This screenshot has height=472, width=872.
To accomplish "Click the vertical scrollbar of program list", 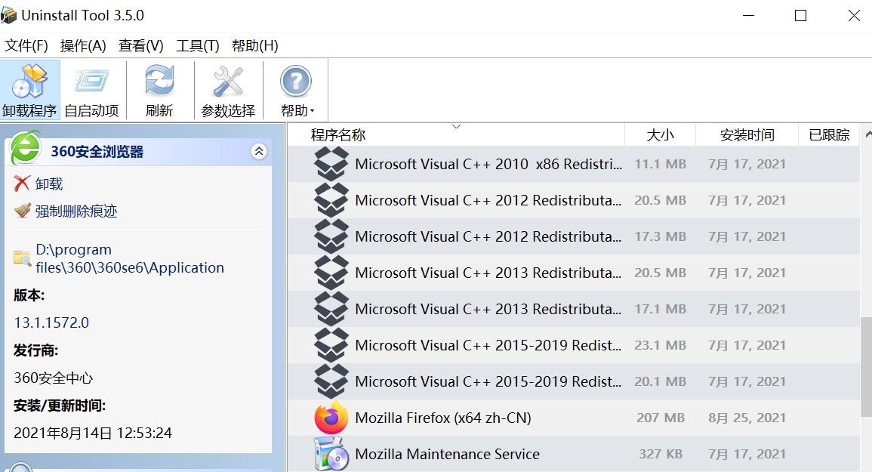I will click(x=865, y=358).
